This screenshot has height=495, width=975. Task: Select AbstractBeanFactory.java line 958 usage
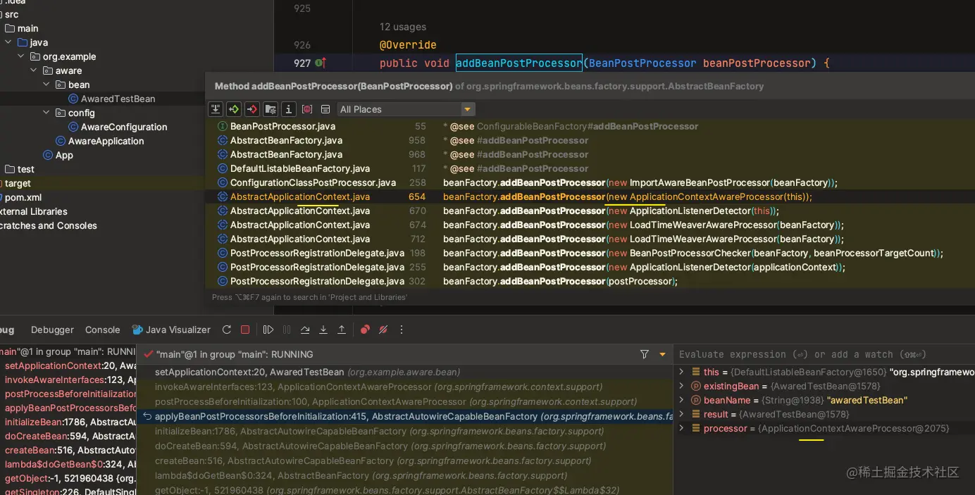590,140
